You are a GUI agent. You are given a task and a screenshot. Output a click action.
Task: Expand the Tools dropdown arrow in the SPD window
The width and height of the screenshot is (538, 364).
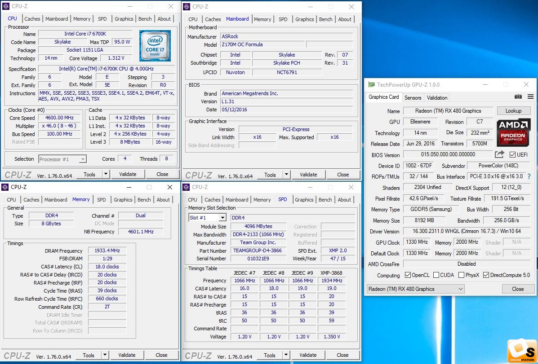point(286,355)
